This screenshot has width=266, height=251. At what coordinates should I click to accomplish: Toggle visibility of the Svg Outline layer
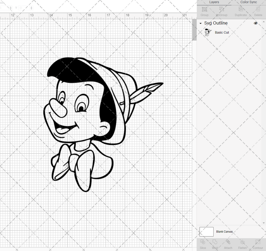coord(256,23)
